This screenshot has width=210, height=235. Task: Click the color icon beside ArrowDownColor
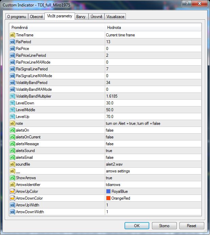pyautogui.click(x=13, y=198)
